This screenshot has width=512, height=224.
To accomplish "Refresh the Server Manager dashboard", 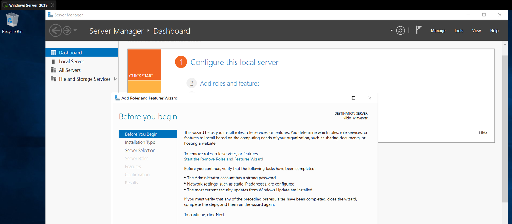I will click(x=400, y=31).
